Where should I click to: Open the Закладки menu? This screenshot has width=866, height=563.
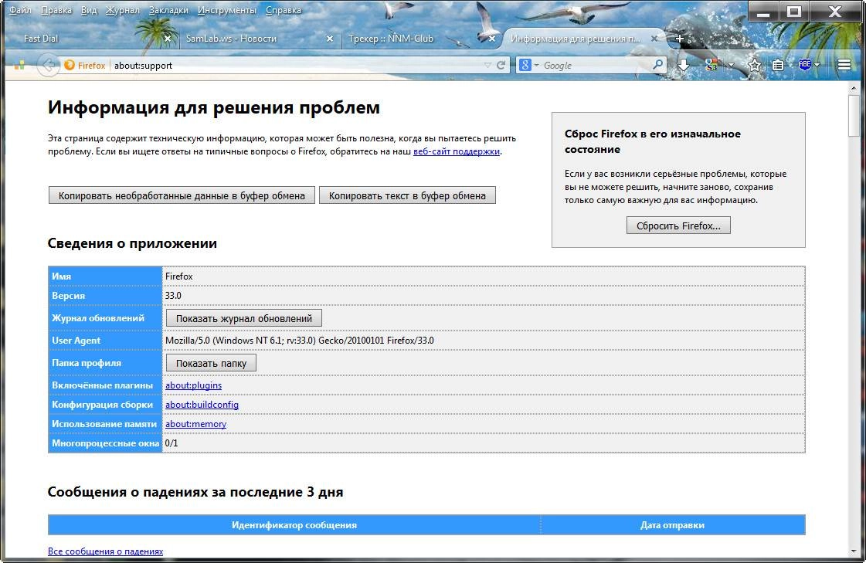[x=168, y=10]
